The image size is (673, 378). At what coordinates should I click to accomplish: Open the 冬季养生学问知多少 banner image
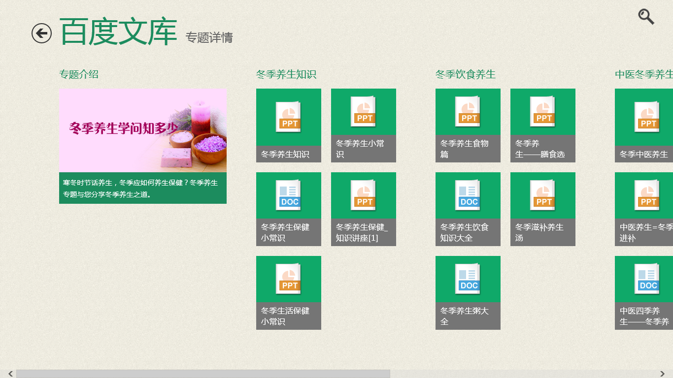[143, 130]
